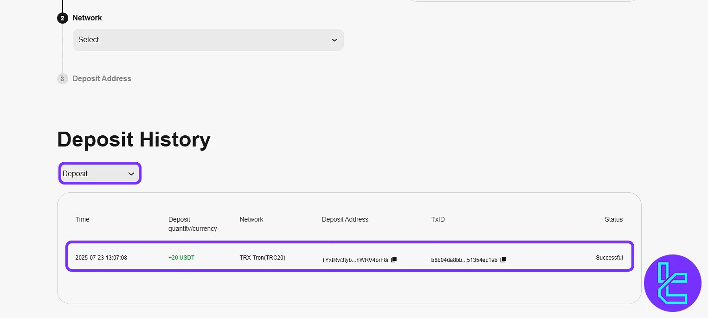Click the Network step heading

(87, 18)
